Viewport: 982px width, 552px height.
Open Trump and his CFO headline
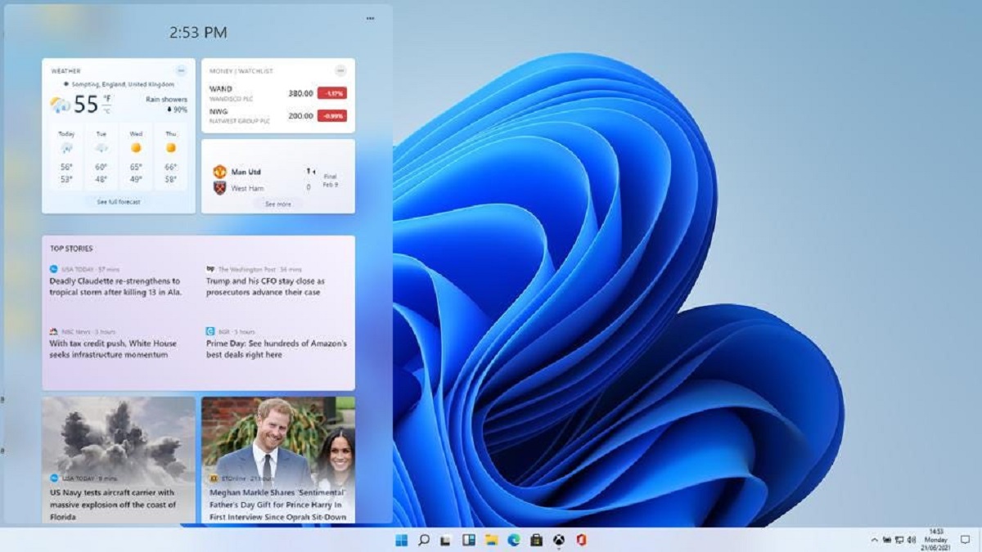click(x=265, y=286)
